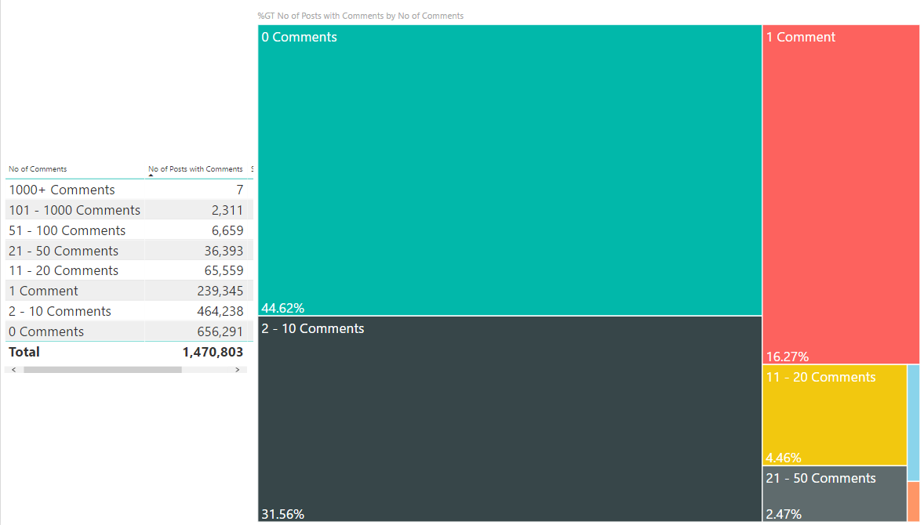Click the 464,238 value in the table

(x=220, y=311)
